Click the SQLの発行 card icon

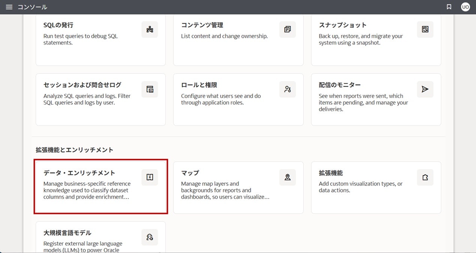pyautogui.click(x=150, y=30)
